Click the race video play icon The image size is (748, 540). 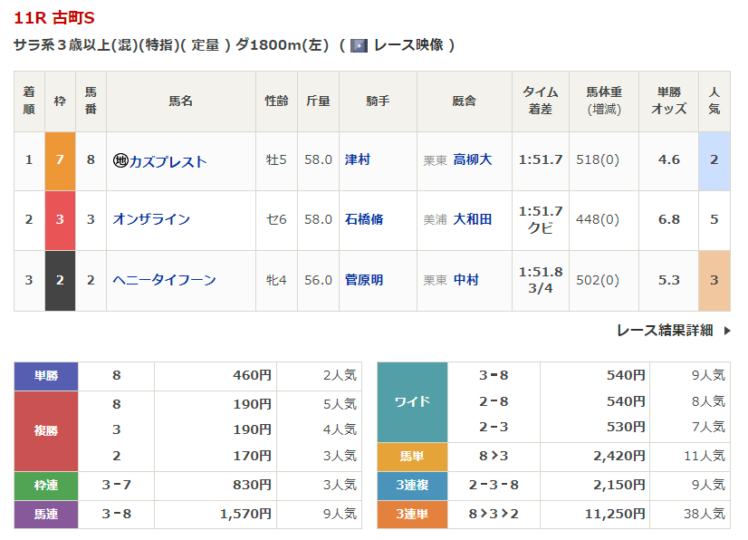(x=359, y=45)
